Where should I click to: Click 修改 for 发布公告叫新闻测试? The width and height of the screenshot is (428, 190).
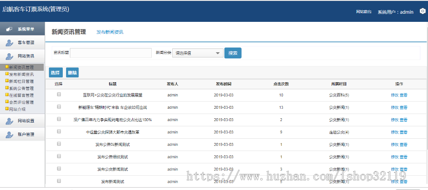pos(395,144)
